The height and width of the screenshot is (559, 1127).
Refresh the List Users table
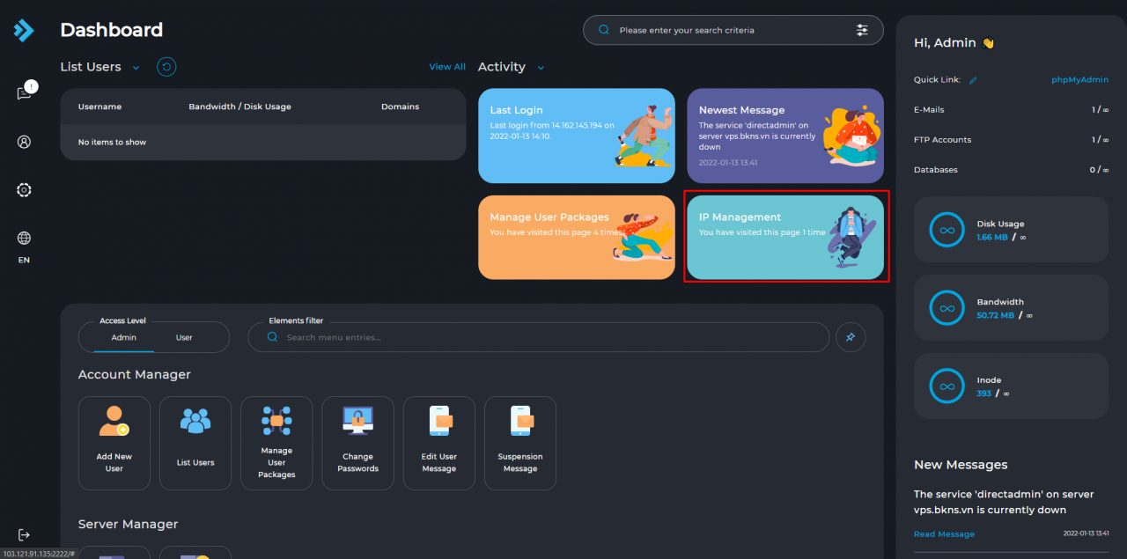pyautogui.click(x=166, y=67)
